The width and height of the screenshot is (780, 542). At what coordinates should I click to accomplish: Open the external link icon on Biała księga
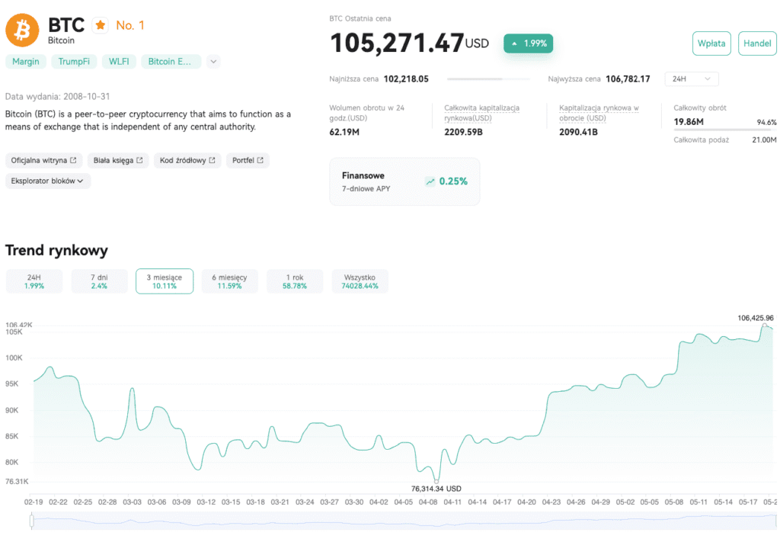[x=139, y=160]
